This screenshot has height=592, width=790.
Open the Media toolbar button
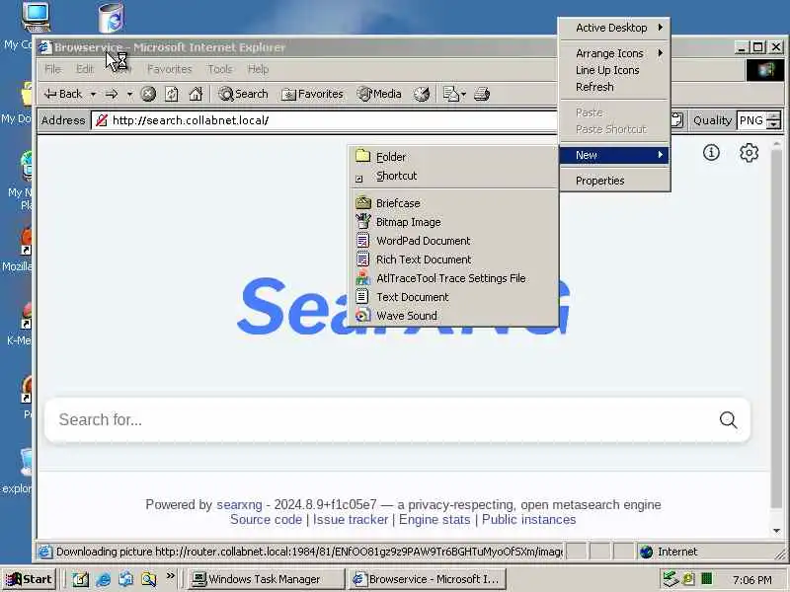[379, 94]
